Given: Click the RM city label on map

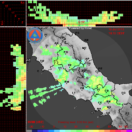Looking at the screenshot, I should click(67, 82).
